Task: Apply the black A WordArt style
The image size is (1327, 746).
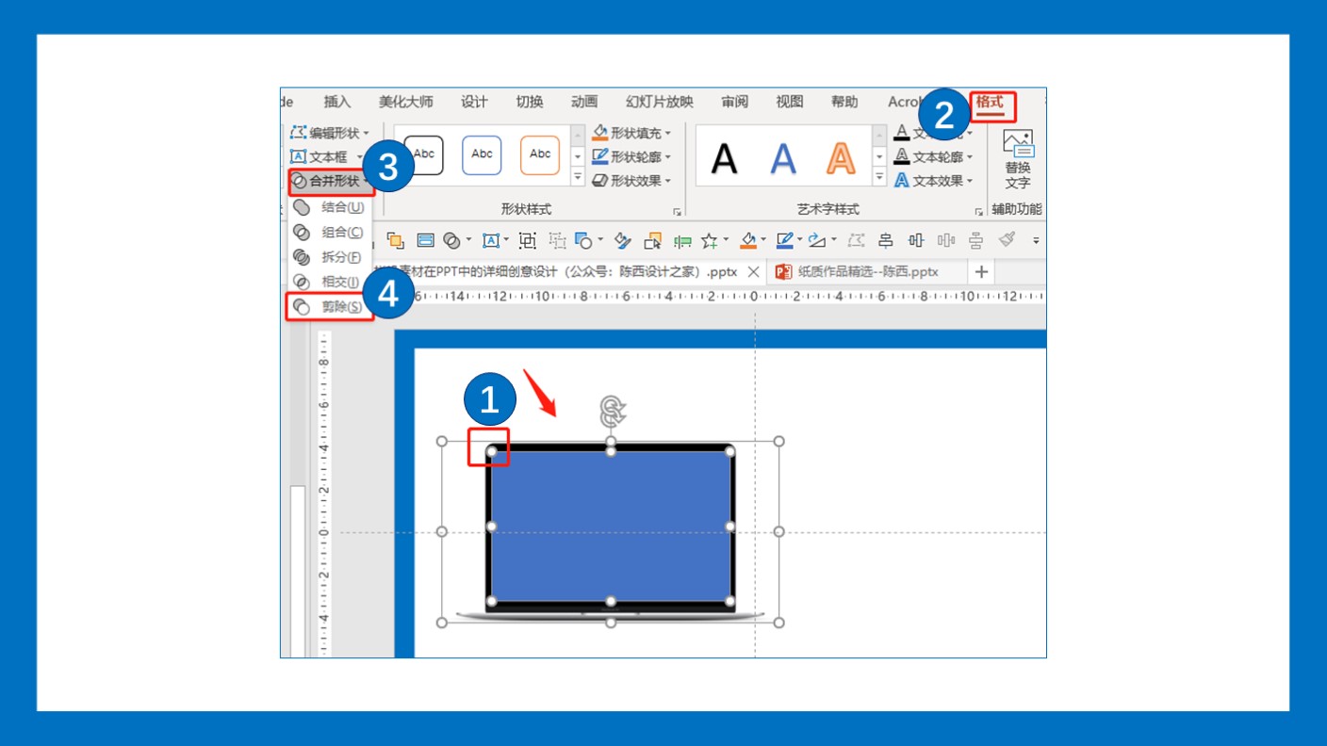Action: pos(724,158)
